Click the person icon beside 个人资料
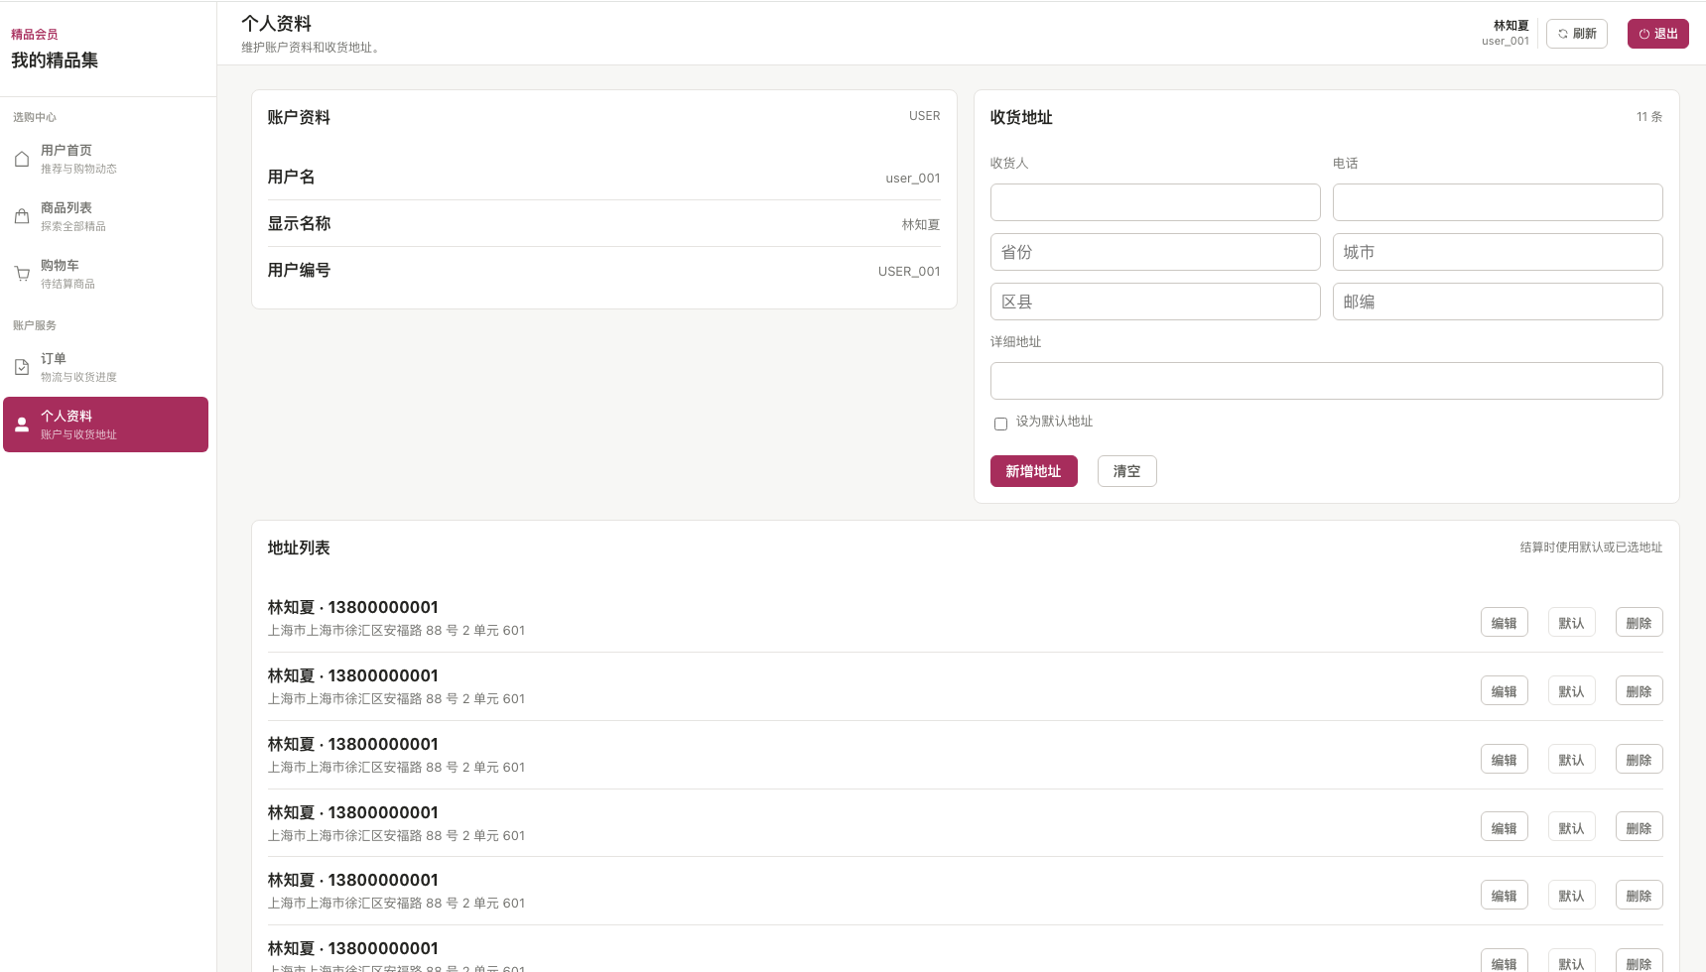This screenshot has width=1706, height=972. click(x=22, y=425)
